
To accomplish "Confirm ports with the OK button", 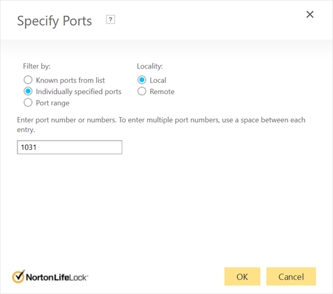I will point(242,276).
